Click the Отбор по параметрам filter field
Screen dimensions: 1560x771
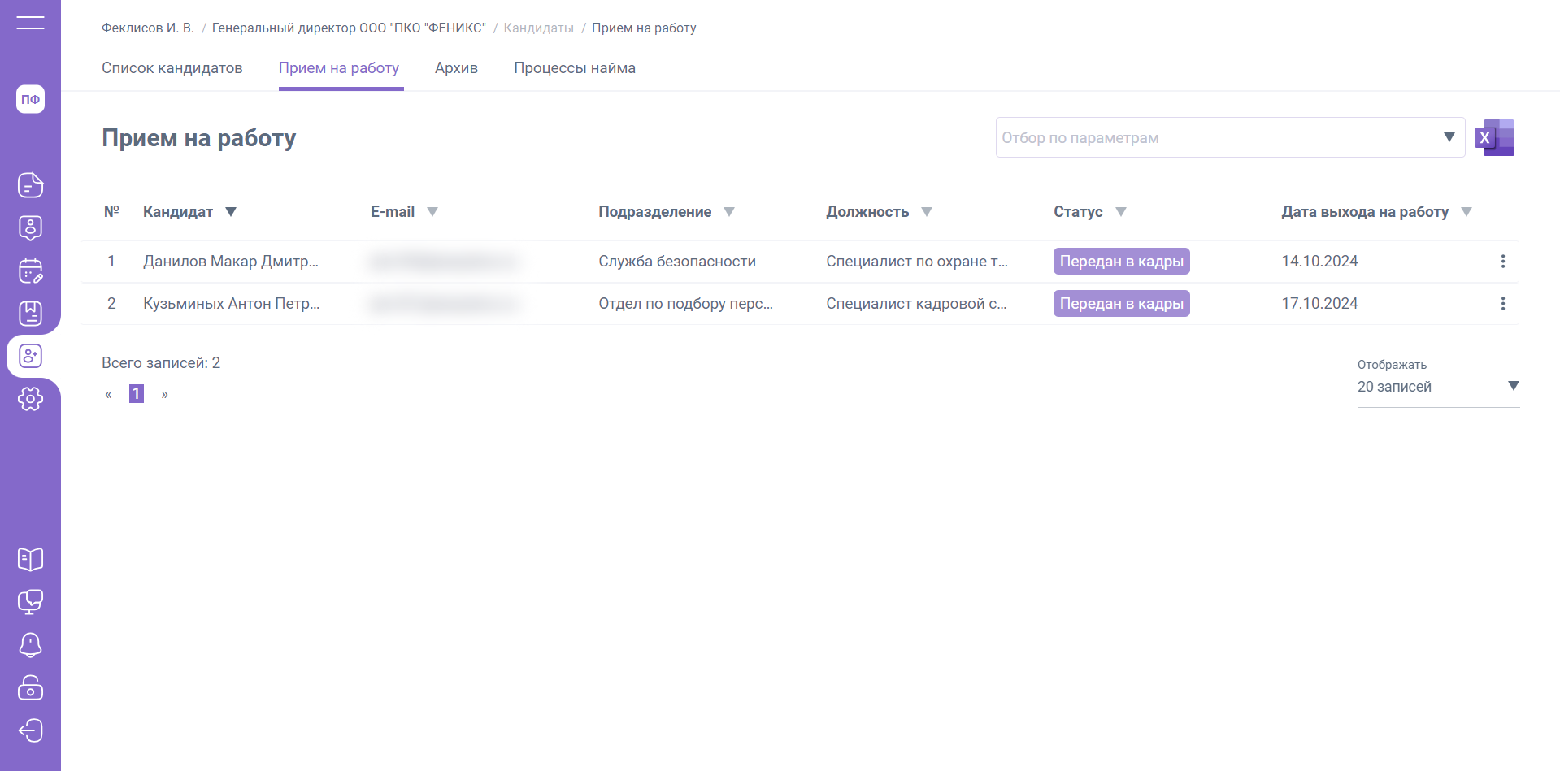(x=1219, y=138)
